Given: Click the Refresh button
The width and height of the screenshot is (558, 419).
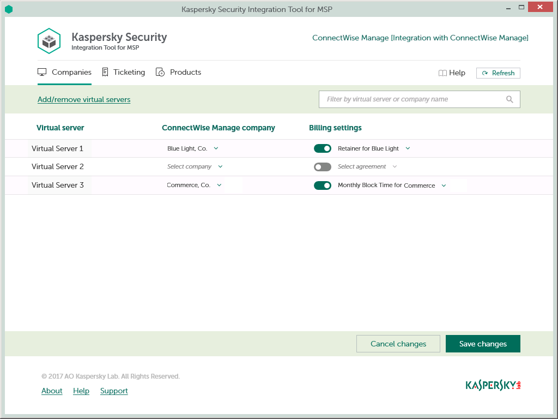Looking at the screenshot, I should tap(498, 73).
